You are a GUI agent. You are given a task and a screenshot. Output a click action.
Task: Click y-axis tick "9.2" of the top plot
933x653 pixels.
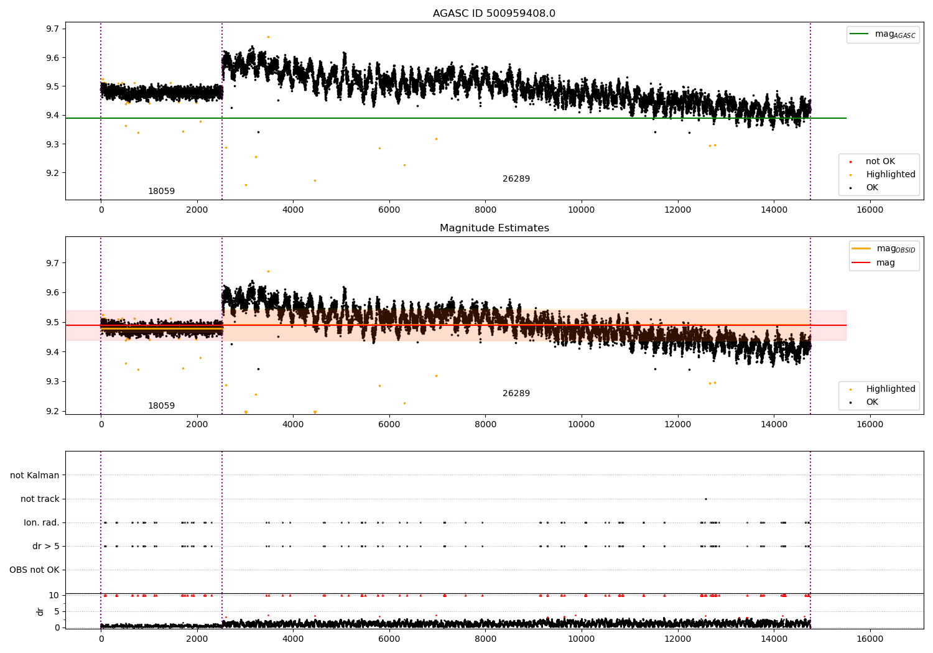coord(52,173)
